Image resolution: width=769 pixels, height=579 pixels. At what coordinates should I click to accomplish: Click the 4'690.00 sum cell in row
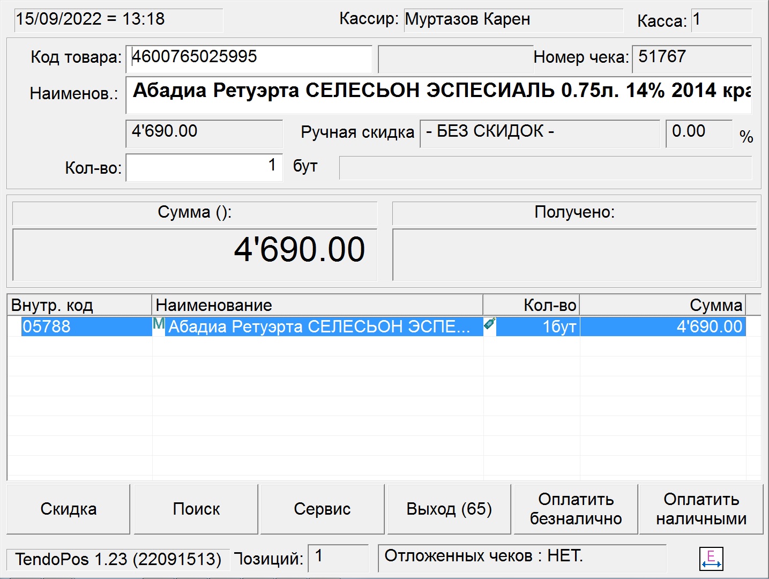663,326
